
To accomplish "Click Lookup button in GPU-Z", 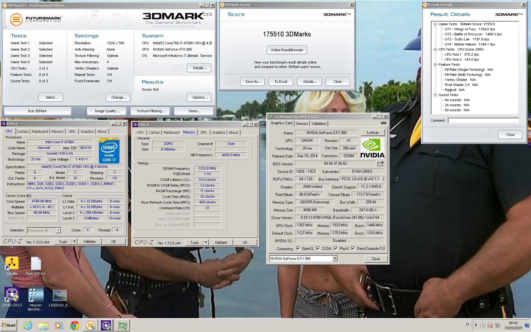I will (x=373, y=132).
